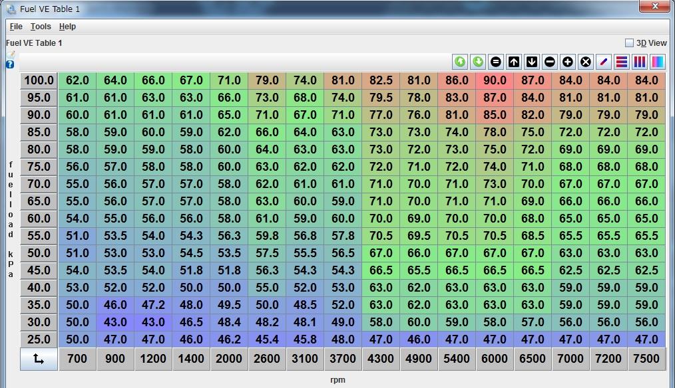Click the decrement down-arrow toolbar icon

(532, 62)
